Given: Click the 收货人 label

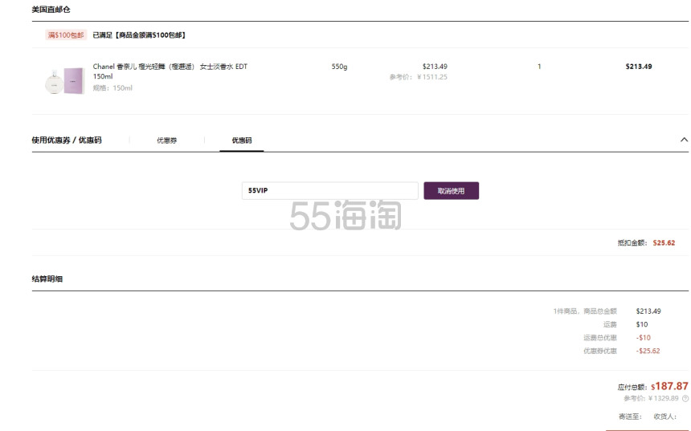Looking at the screenshot, I should tap(665, 416).
